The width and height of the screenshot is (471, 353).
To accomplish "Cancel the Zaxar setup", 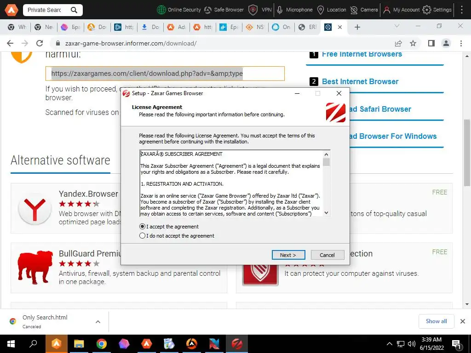I will coord(327,255).
